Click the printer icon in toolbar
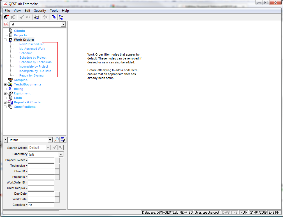 click(x=36, y=17)
